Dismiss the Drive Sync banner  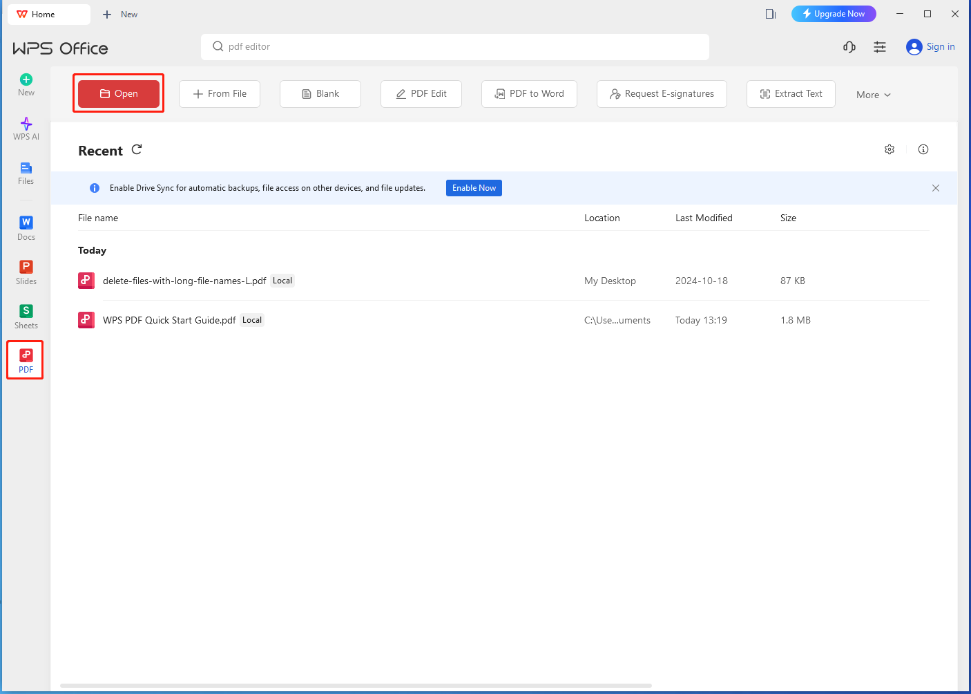tap(936, 188)
